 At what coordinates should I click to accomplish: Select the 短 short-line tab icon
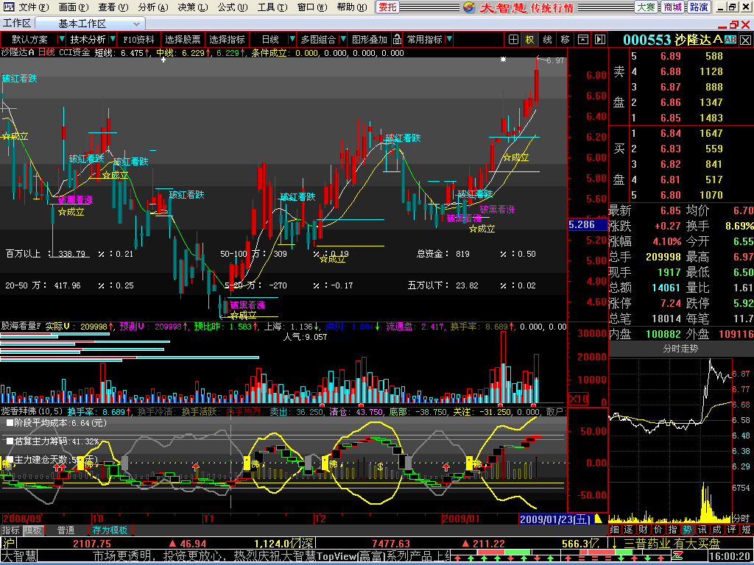(x=747, y=530)
